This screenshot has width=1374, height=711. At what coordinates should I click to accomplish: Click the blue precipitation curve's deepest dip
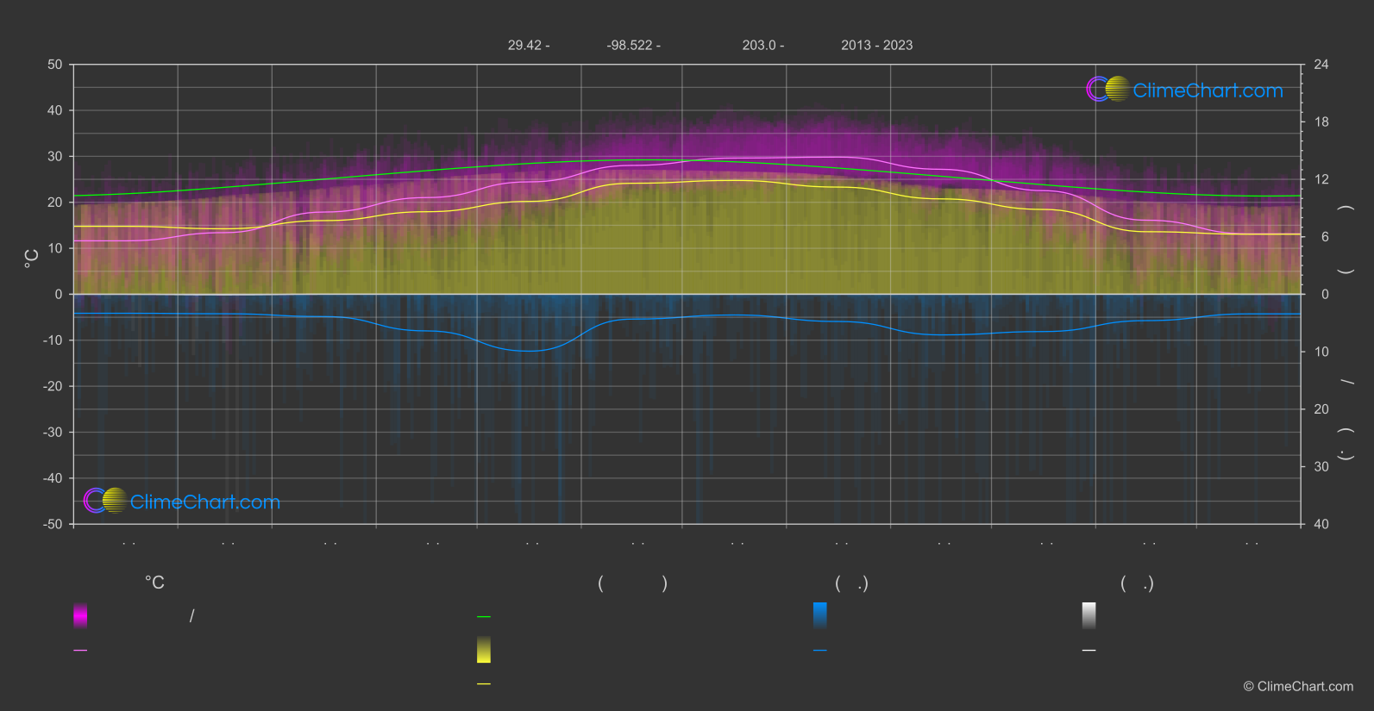point(528,351)
